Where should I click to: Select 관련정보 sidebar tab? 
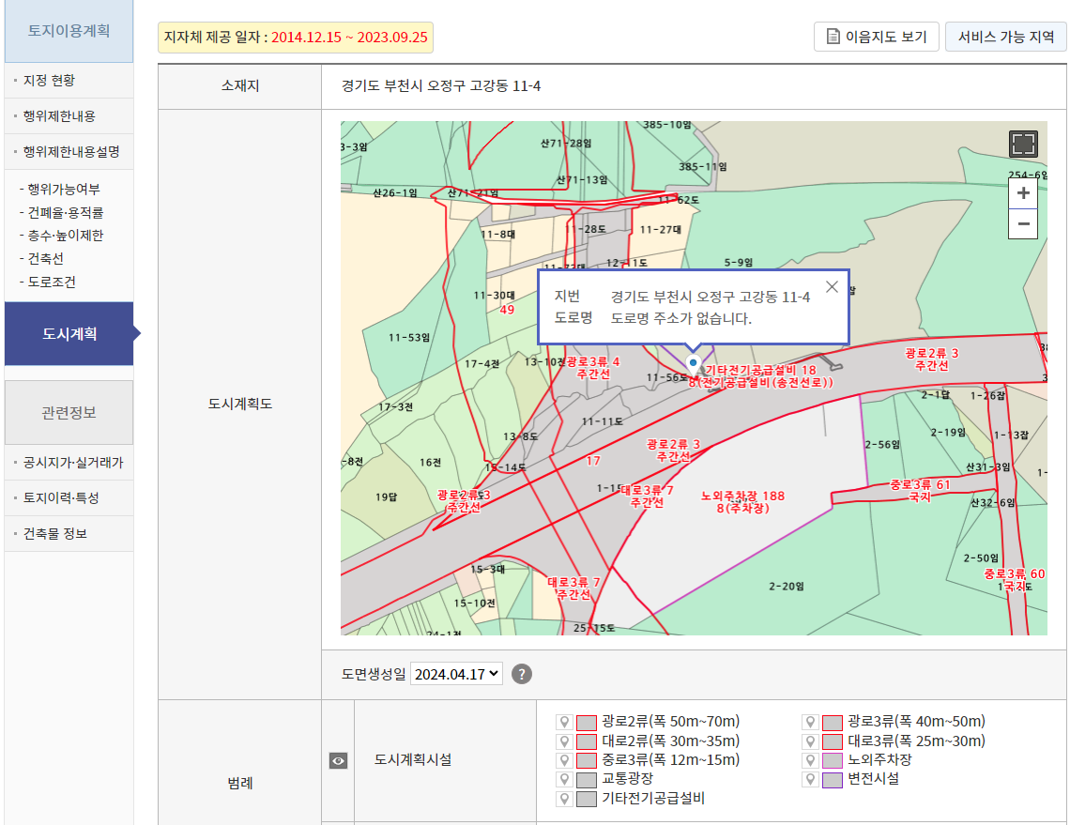point(69,413)
